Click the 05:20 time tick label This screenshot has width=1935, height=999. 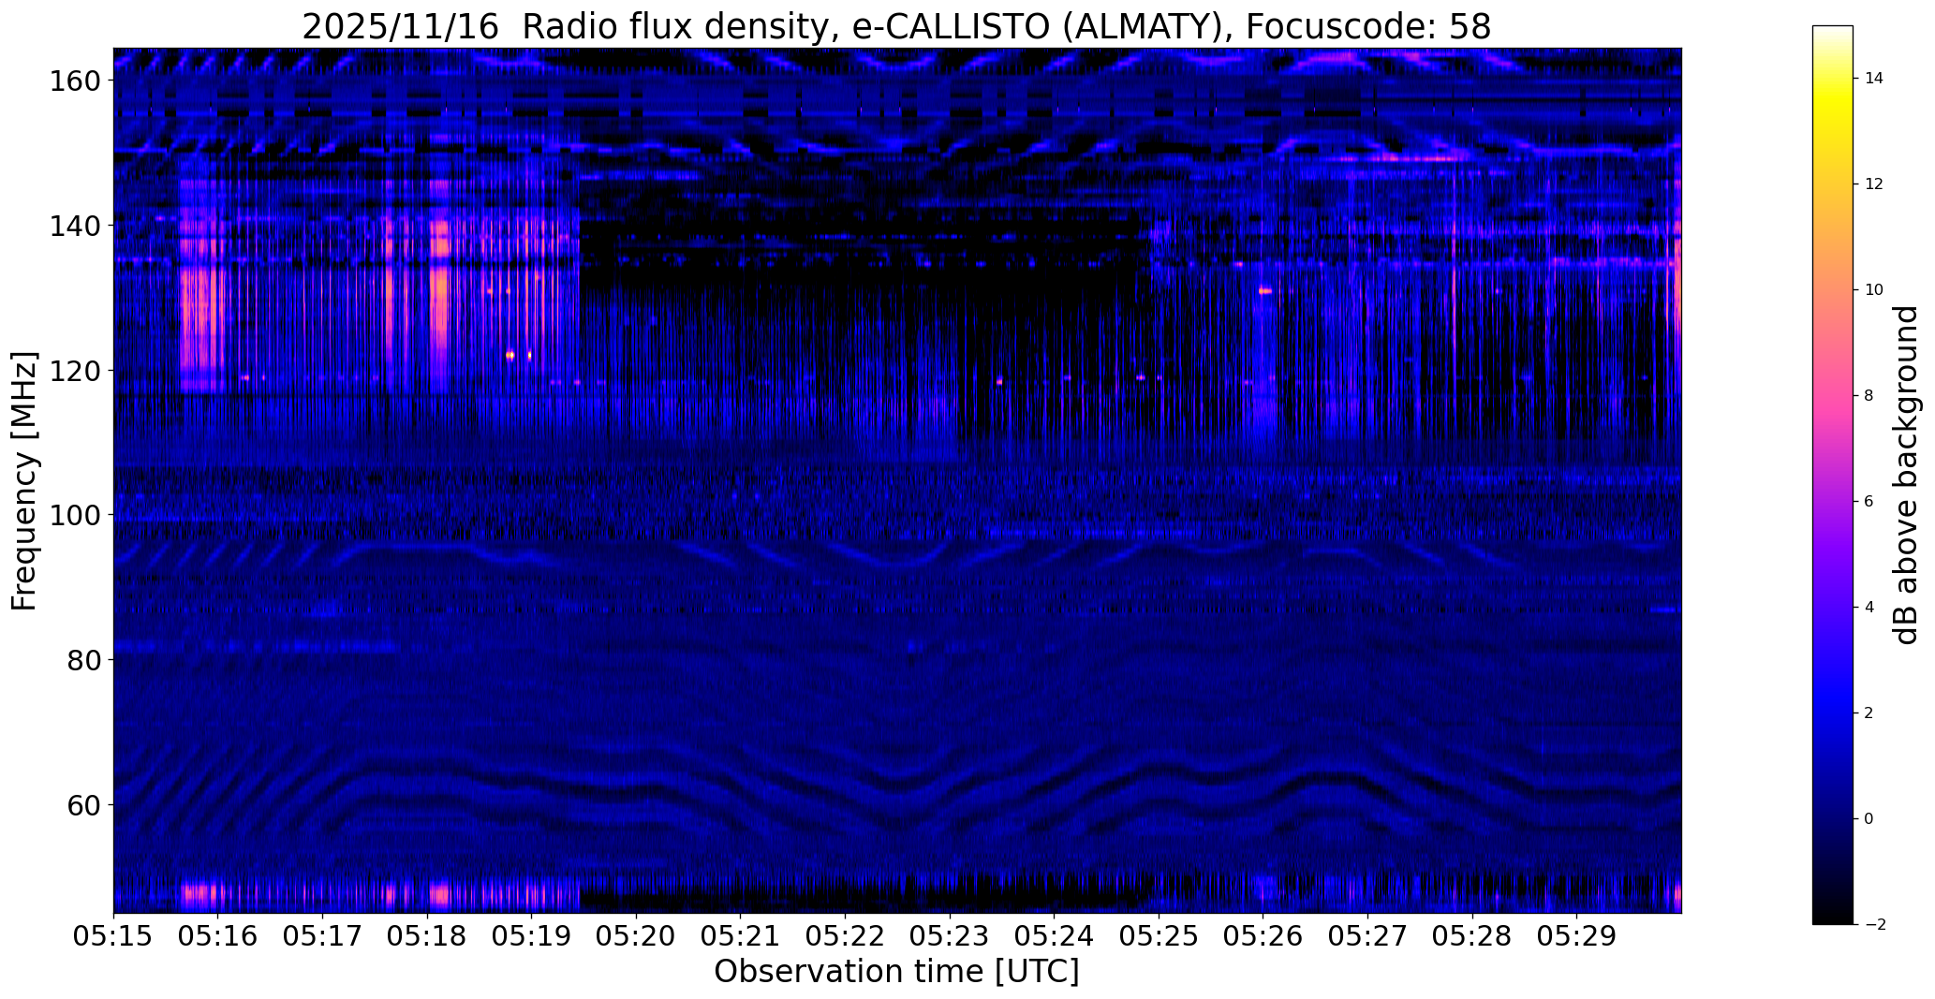[637, 935]
